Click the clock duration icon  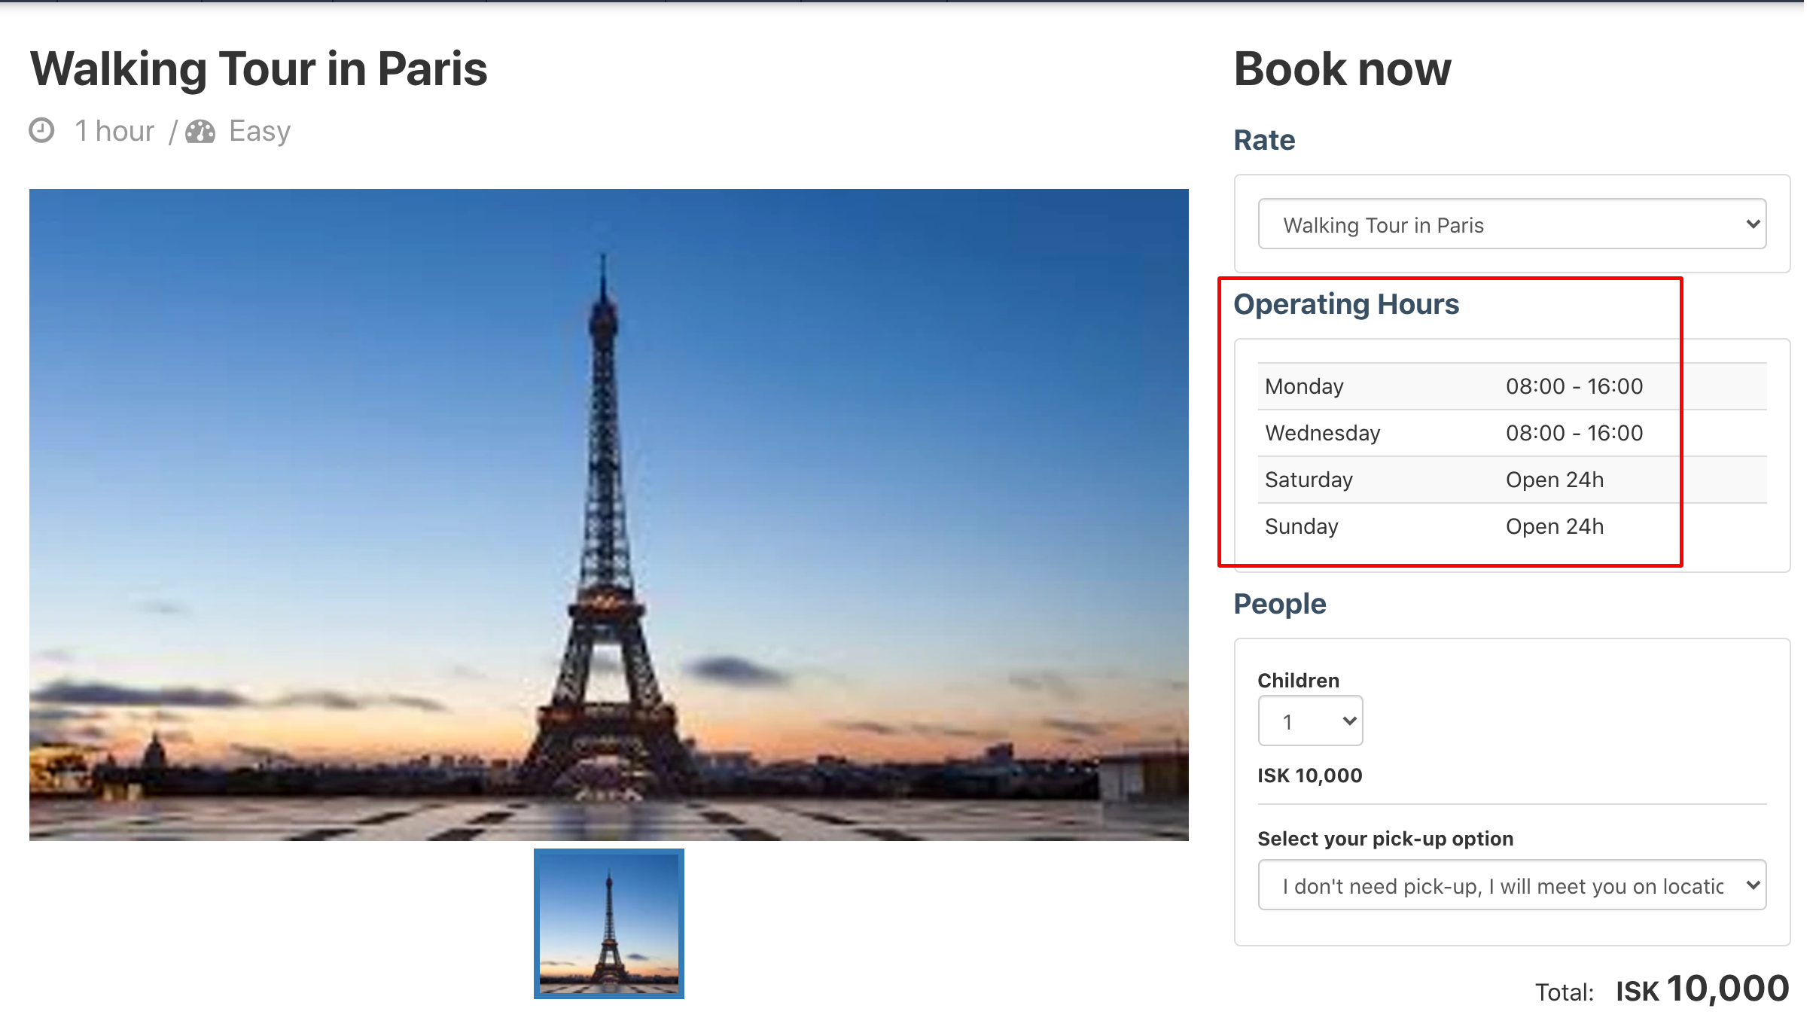point(41,130)
